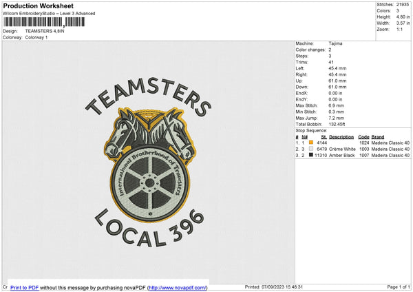413x292 pixels.
Task: Click the 'Print to PDF' link
Action: pos(25,287)
